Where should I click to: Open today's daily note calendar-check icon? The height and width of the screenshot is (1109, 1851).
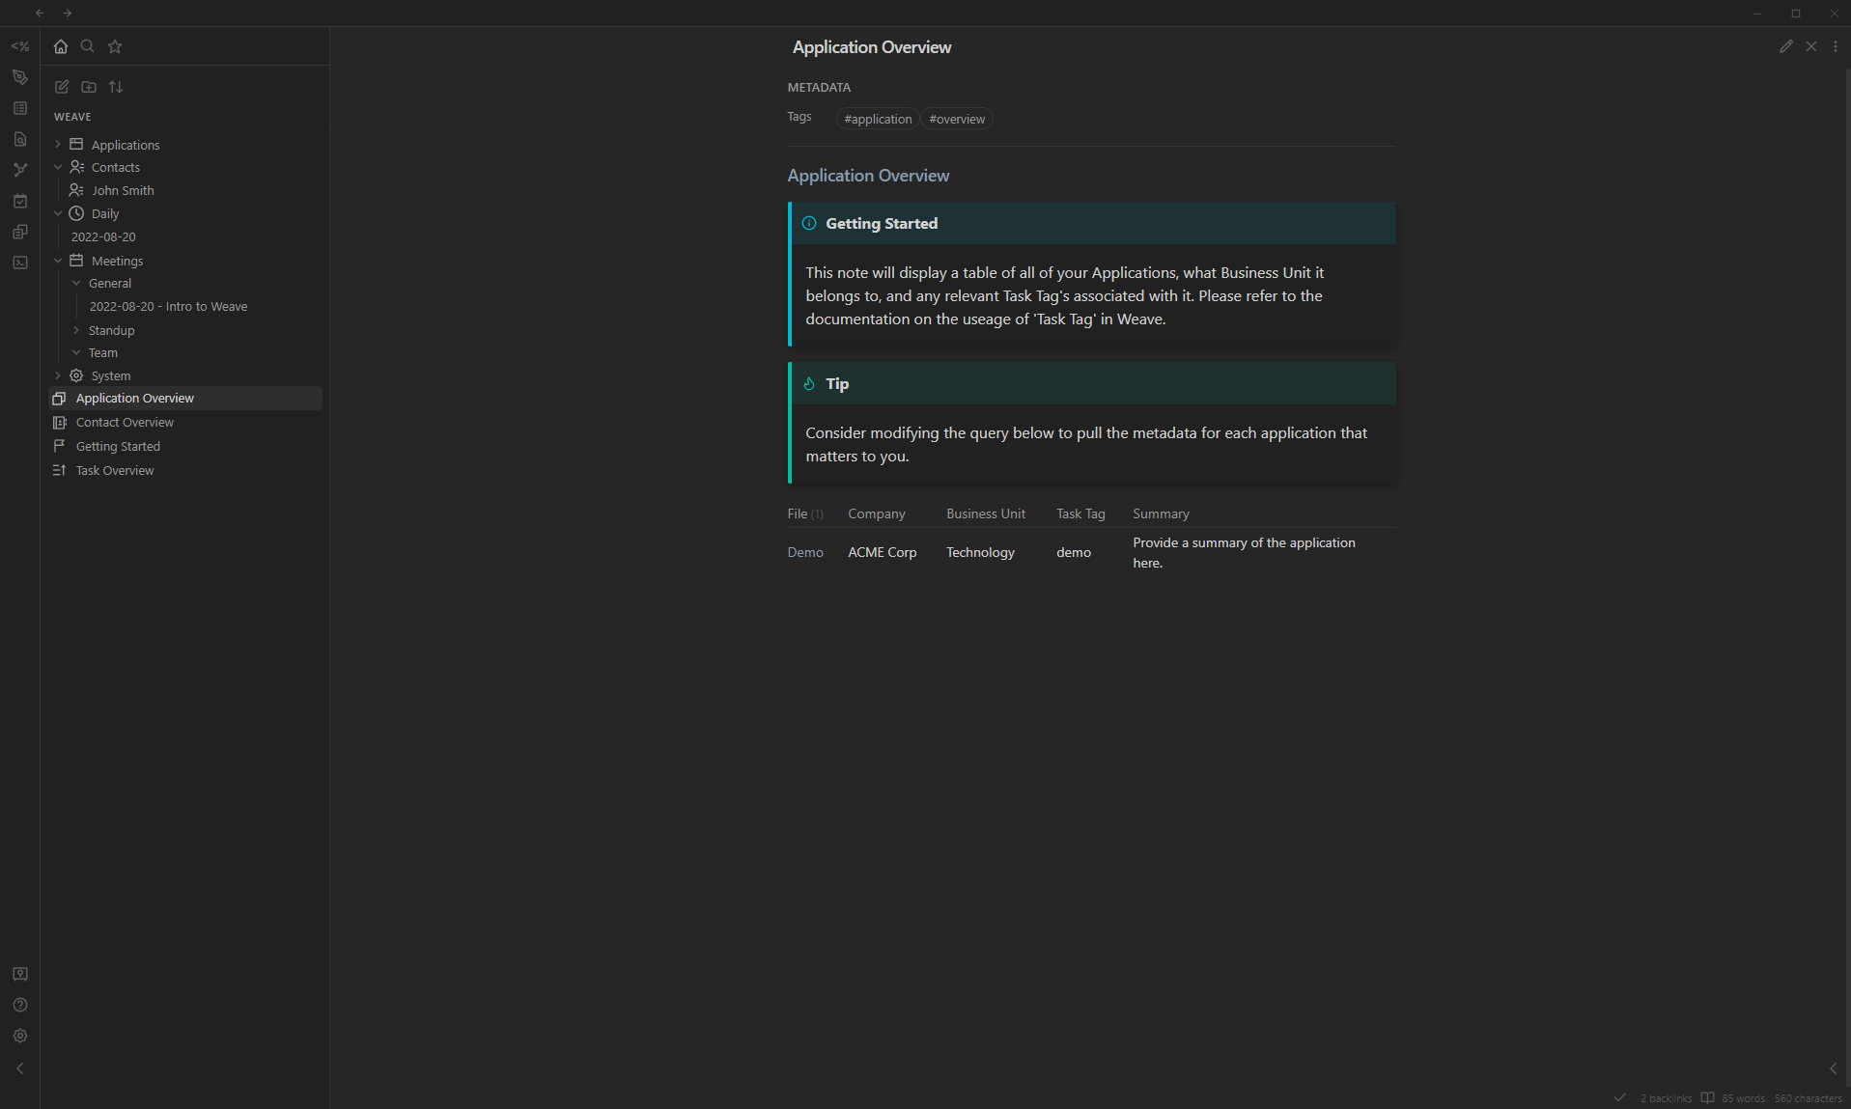click(20, 201)
